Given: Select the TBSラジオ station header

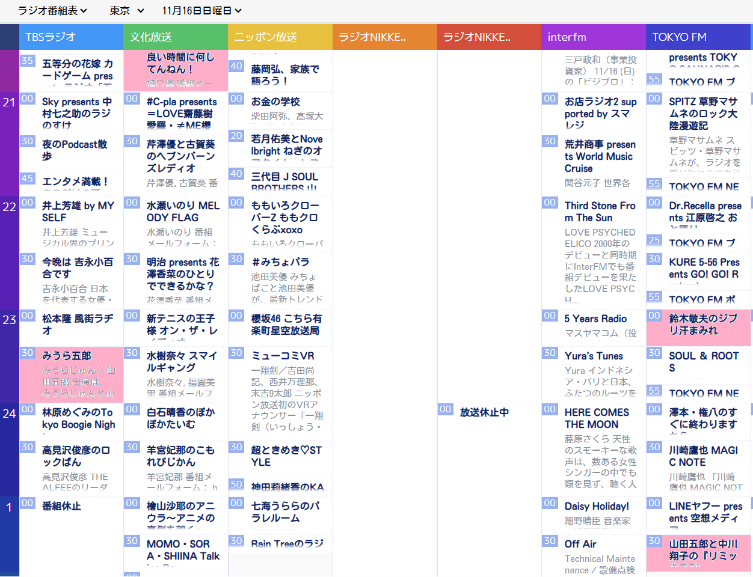Looking at the screenshot, I should [71, 37].
